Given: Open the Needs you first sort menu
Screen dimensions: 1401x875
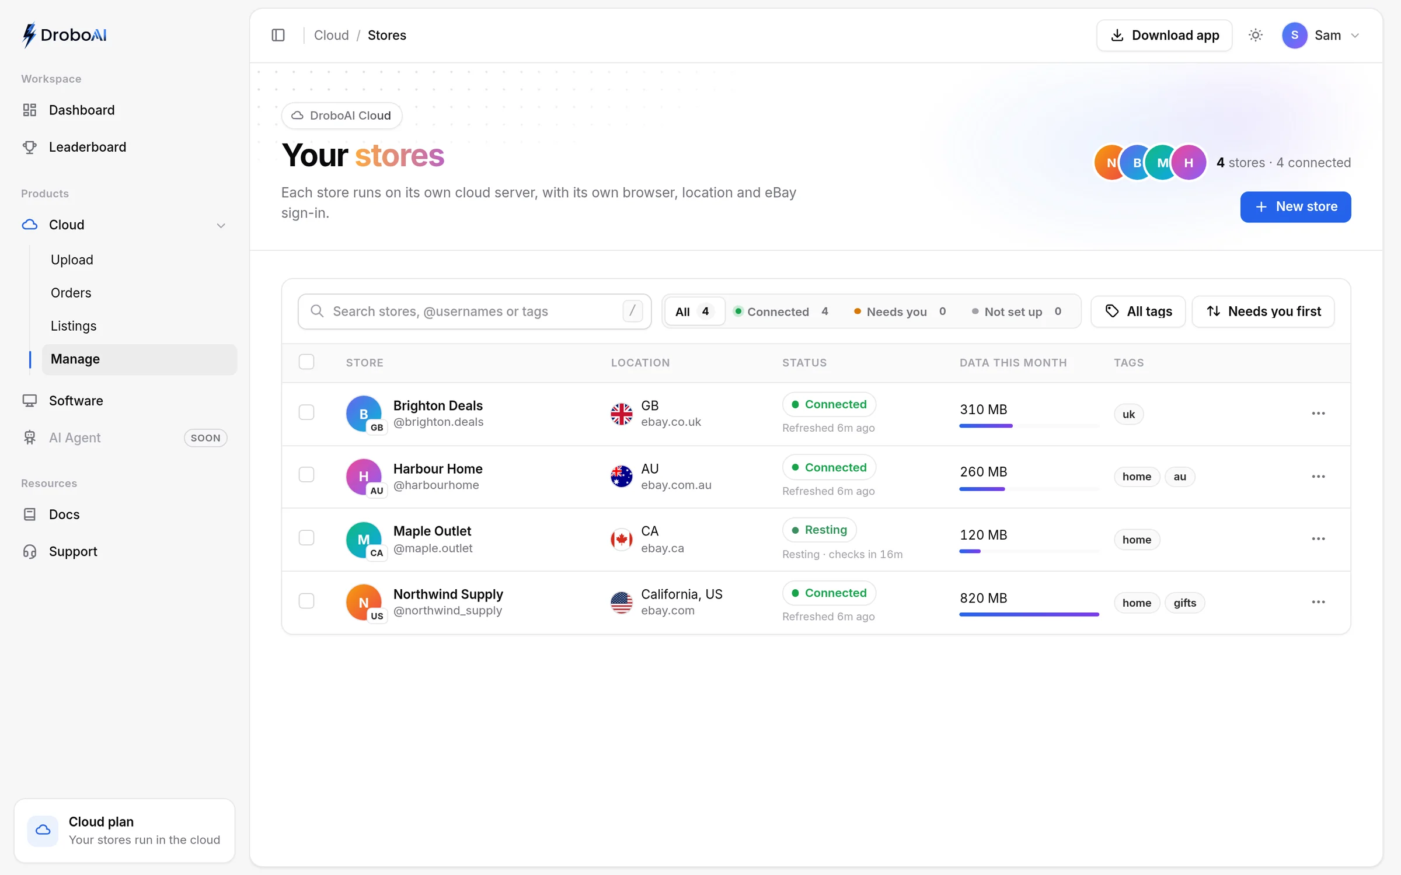Looking at the screenshot, I should [x=1263, y=311].
